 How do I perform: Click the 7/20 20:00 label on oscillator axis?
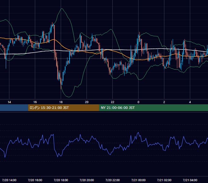coord(87,180)
